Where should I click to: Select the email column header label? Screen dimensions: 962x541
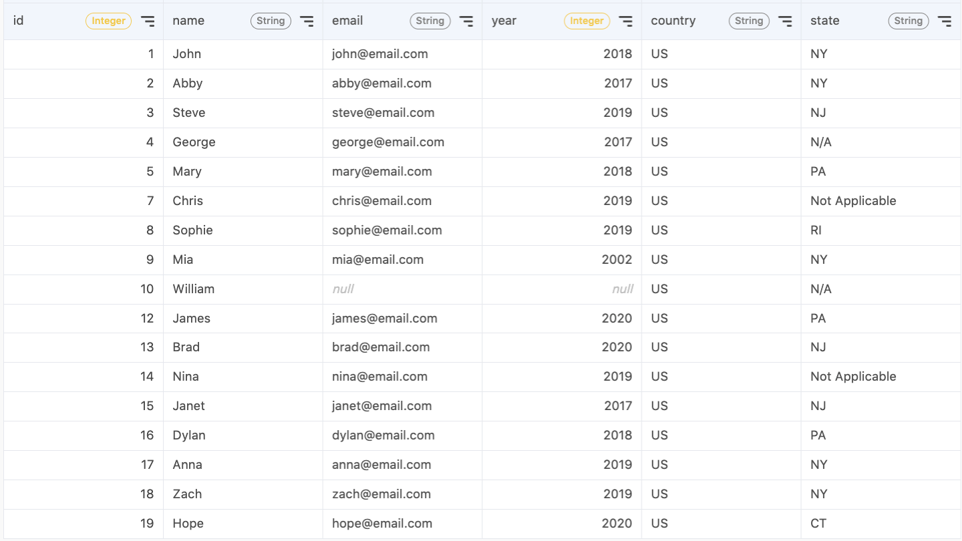[x=347, y=21]
